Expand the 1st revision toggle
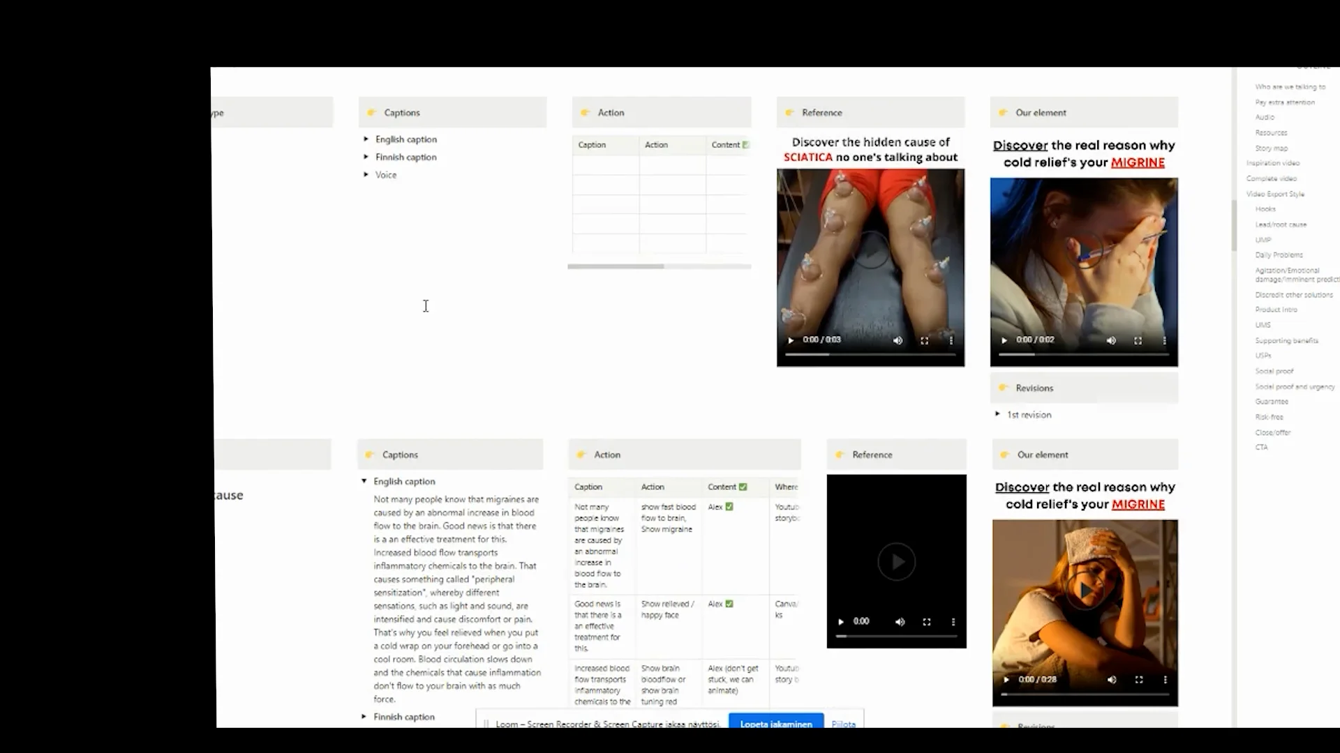1340x753 pixels. point(997,414)
